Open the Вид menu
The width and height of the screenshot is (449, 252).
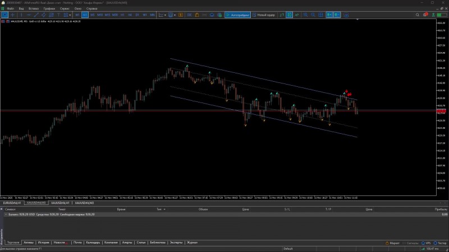21,8
